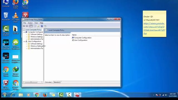Screen dimensions: 178x100
Task: Select the Recycle Bin desktop icon
Action: 6,16
